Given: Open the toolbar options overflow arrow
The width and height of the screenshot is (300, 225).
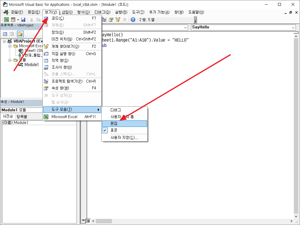Looking at the screenshot, I should [x=195, y=20].
